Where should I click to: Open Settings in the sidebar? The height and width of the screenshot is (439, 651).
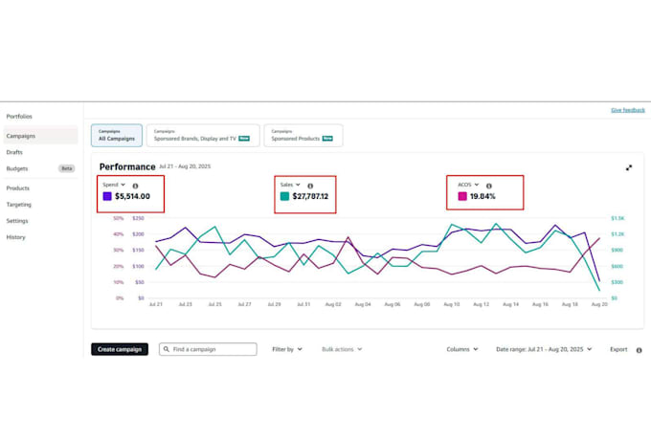[x=17, y=221]
